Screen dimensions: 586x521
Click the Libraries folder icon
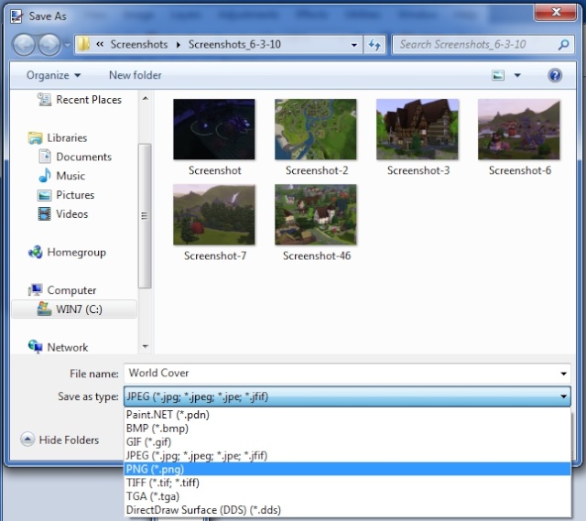(35, 138)
